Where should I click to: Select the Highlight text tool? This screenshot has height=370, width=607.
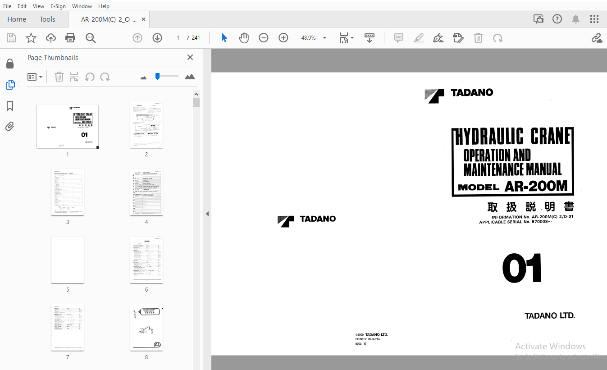pos(419,38)
